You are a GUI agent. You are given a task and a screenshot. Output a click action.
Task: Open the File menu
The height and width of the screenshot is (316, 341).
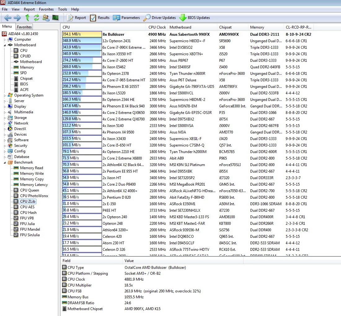[x=5, y=9]
